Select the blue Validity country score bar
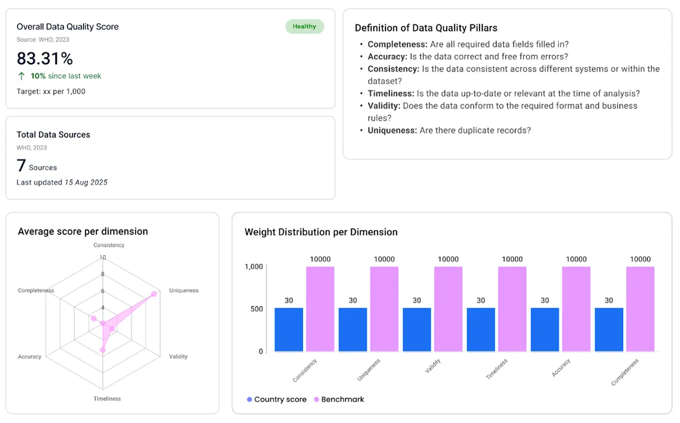The width and height of the screenshot is (680, 423). point(416,329)
